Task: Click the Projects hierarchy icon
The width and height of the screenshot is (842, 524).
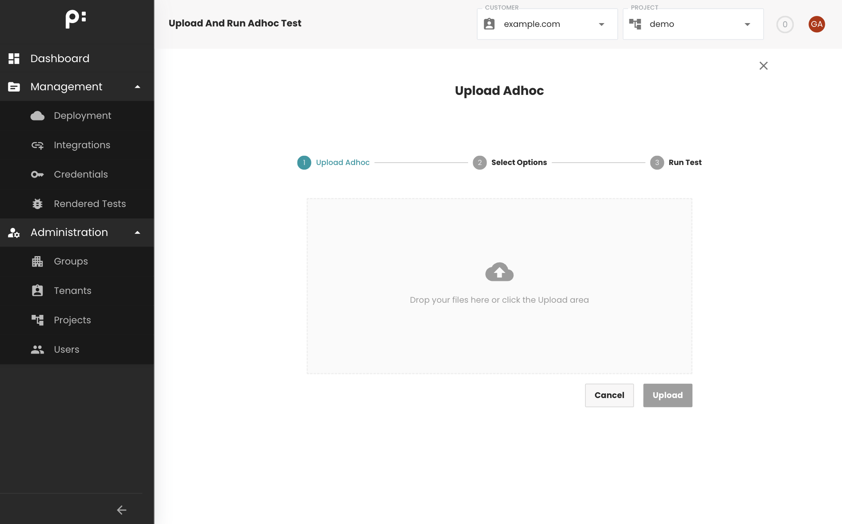Action: tap(37, 320)
